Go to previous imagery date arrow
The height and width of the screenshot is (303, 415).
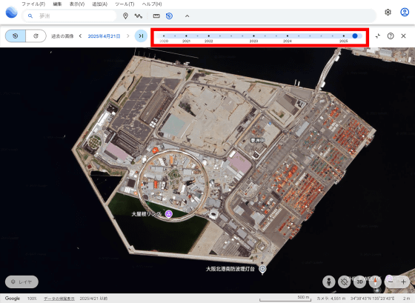(80, 36)
